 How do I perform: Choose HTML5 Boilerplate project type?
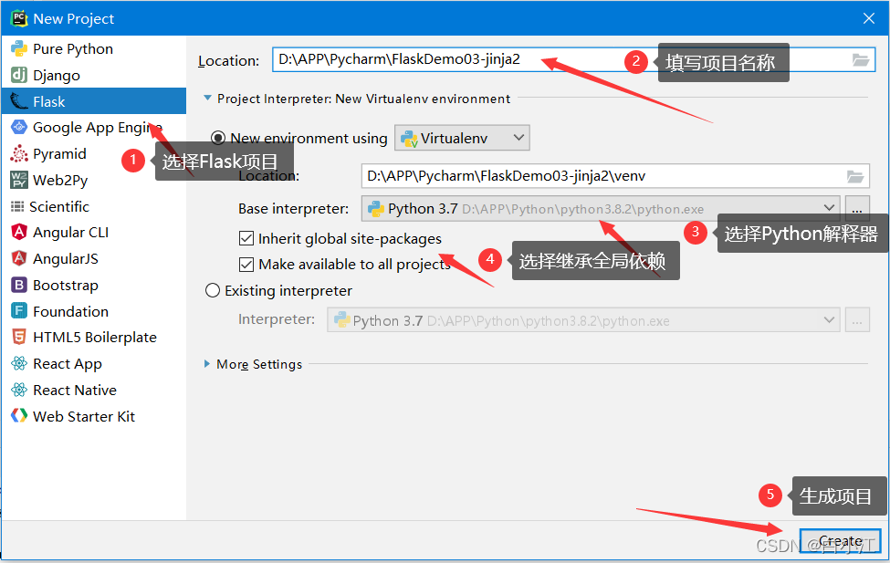95,337
